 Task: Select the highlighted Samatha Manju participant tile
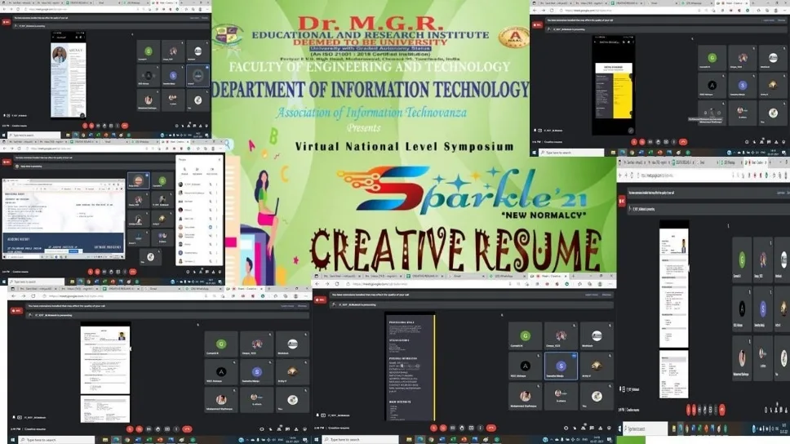point(560,366)
